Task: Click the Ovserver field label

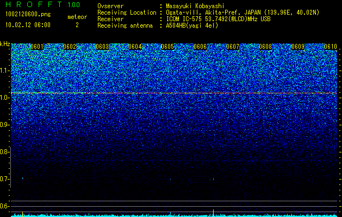Action: [x=110, y=6]
